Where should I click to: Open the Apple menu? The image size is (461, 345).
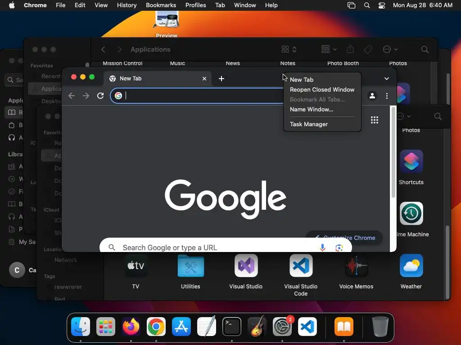(x=12, y=5)
